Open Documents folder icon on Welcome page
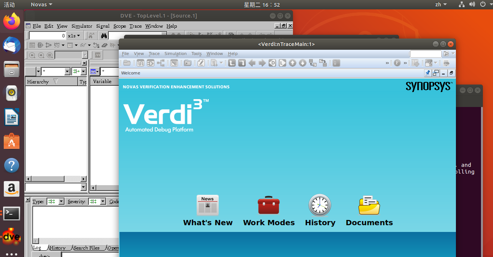This screenshot has height=257, width=493. tap(369, 205)
